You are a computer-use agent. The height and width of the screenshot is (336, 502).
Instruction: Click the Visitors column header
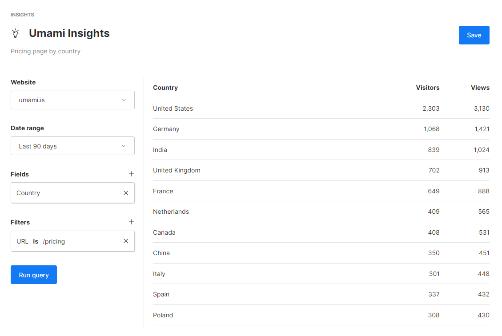(x=427, y=88)
